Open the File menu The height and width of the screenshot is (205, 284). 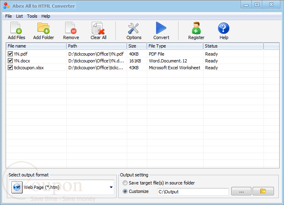(8, 16)
